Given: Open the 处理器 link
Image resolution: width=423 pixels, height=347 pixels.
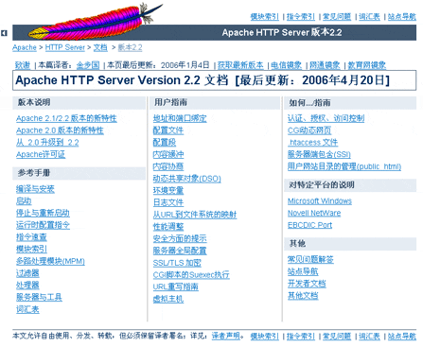Looking at the screenshot, I should (27, 286).
